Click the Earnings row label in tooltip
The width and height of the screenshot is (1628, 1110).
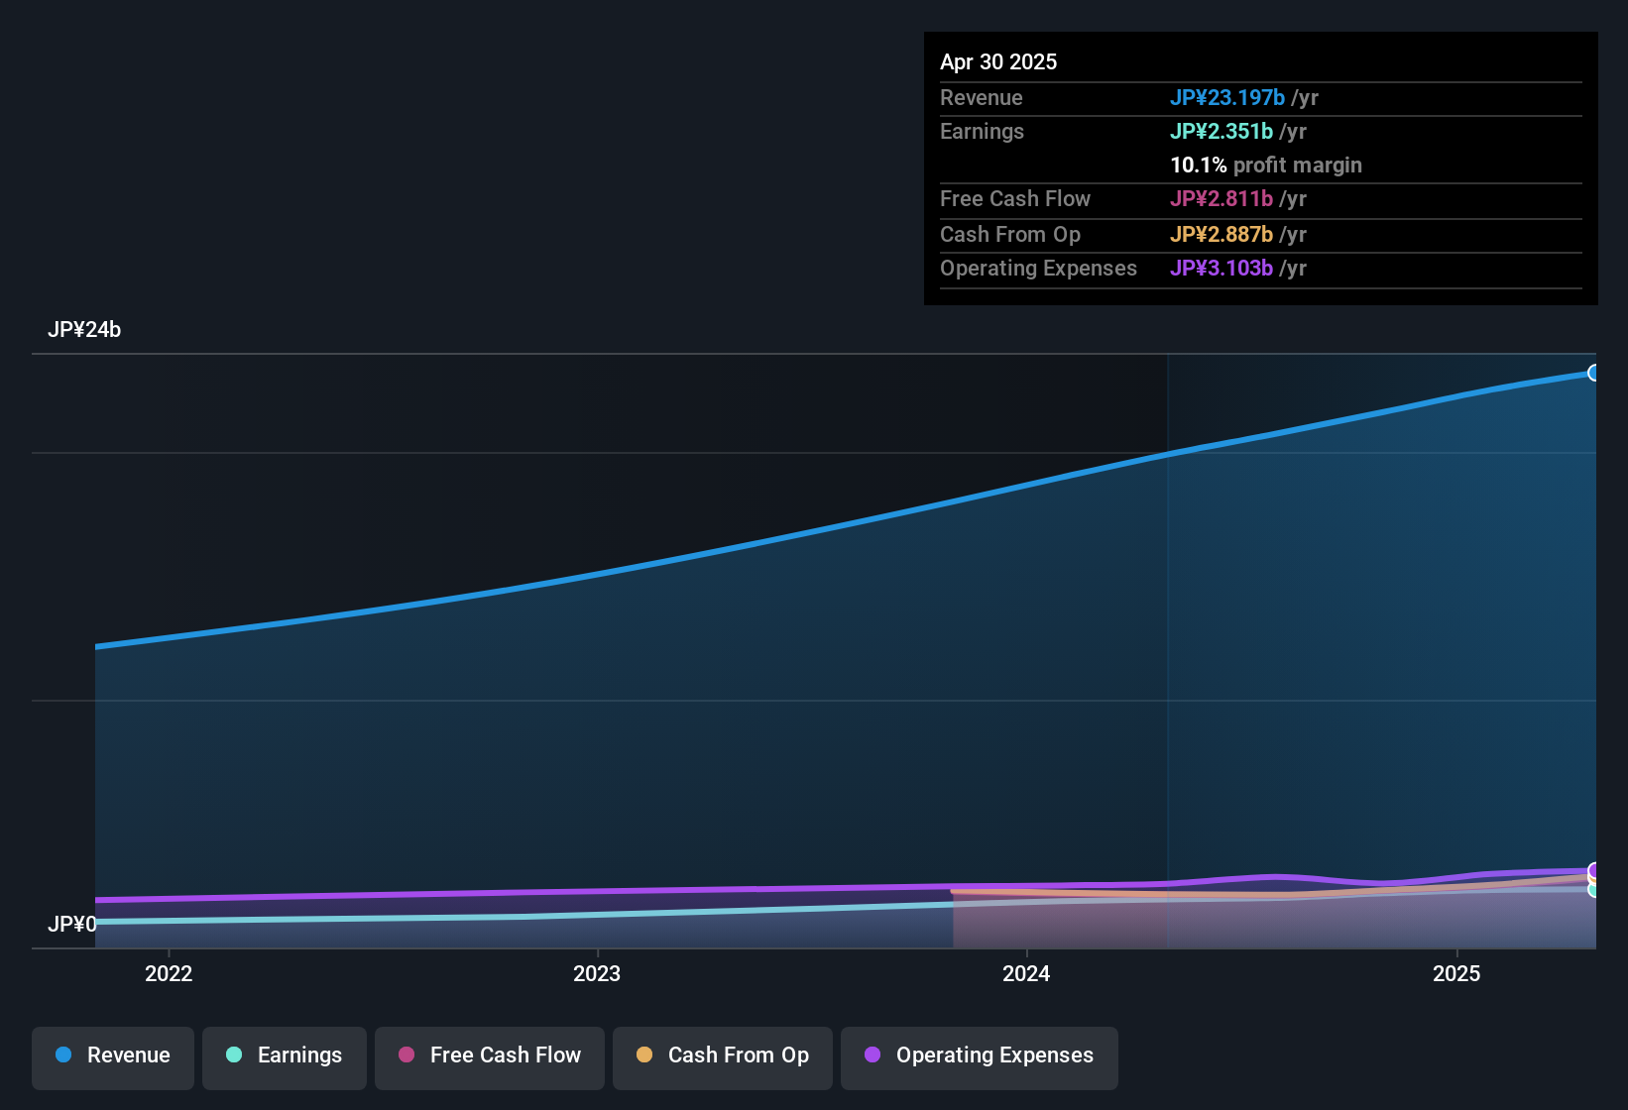[x=982, y=131]
